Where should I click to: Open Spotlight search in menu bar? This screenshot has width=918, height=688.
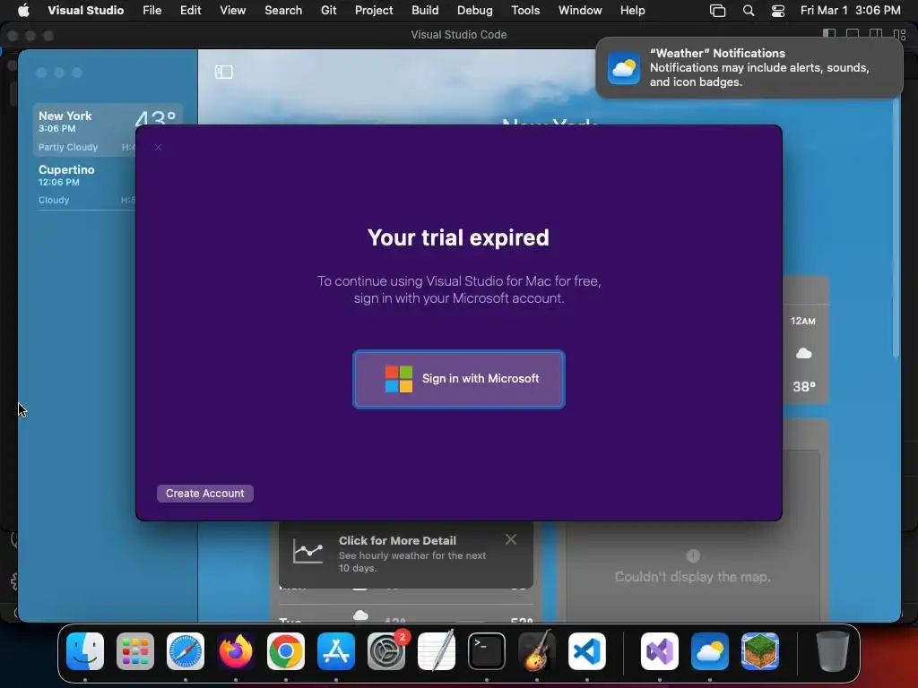pos(749,11)
